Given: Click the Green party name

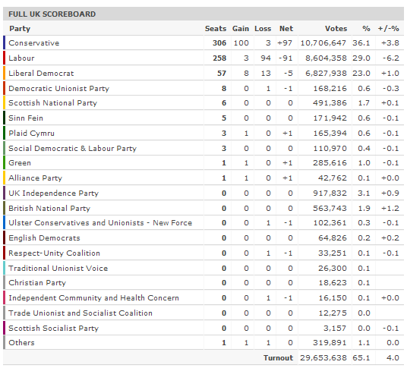Looking at the screenshot, I should point(20,163).
